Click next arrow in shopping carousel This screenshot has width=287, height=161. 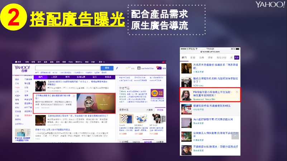[x=164, y=119]
